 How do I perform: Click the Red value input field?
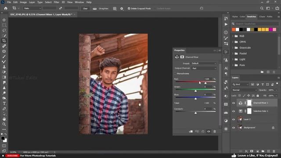[208, 79]
